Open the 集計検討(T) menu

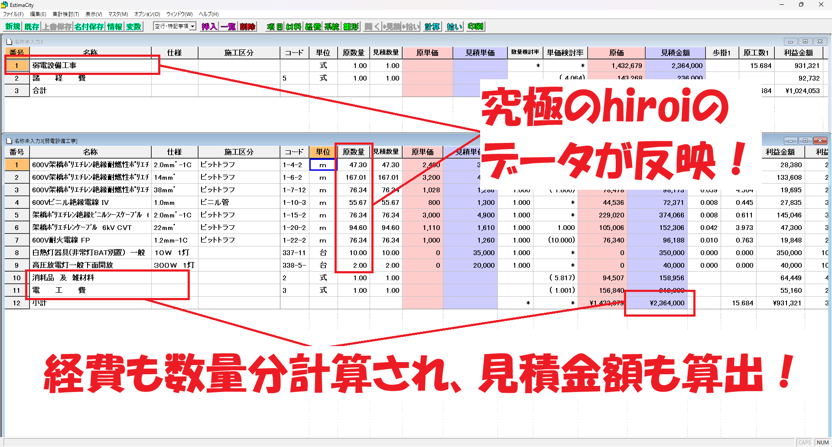pos(66,14)
